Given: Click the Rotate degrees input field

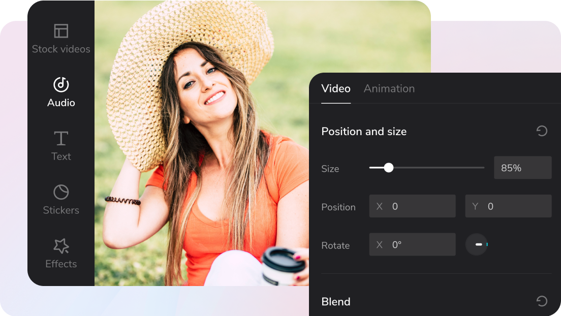Looking at the screenshot, I should pyautogui.click(x=413, y=244).
